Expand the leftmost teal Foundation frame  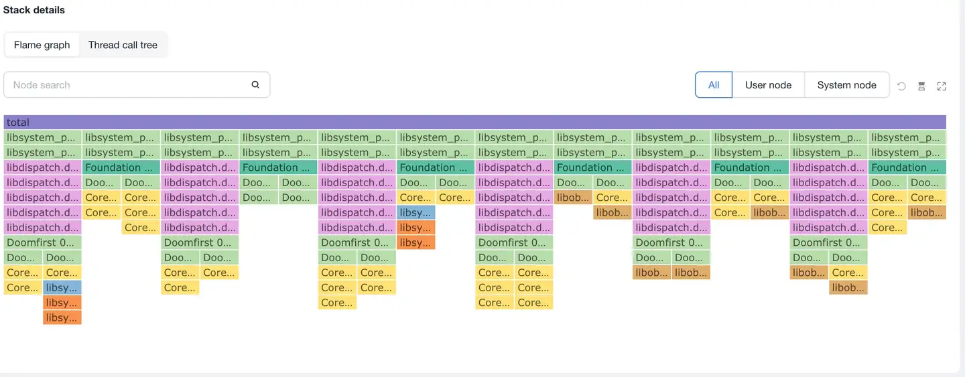[x=121, y=167]
